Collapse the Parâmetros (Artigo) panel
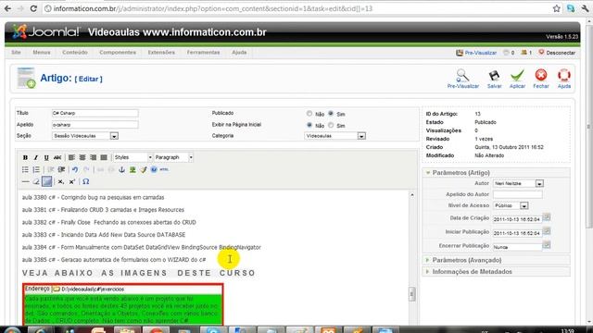 click(461, 173)
